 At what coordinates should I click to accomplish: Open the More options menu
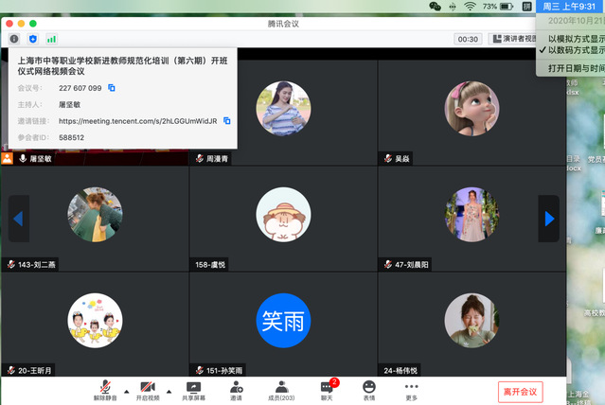coord(411,390)
